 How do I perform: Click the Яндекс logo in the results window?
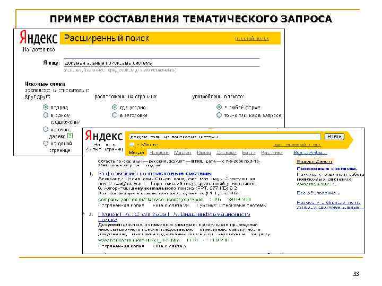(x=103, y=136)
